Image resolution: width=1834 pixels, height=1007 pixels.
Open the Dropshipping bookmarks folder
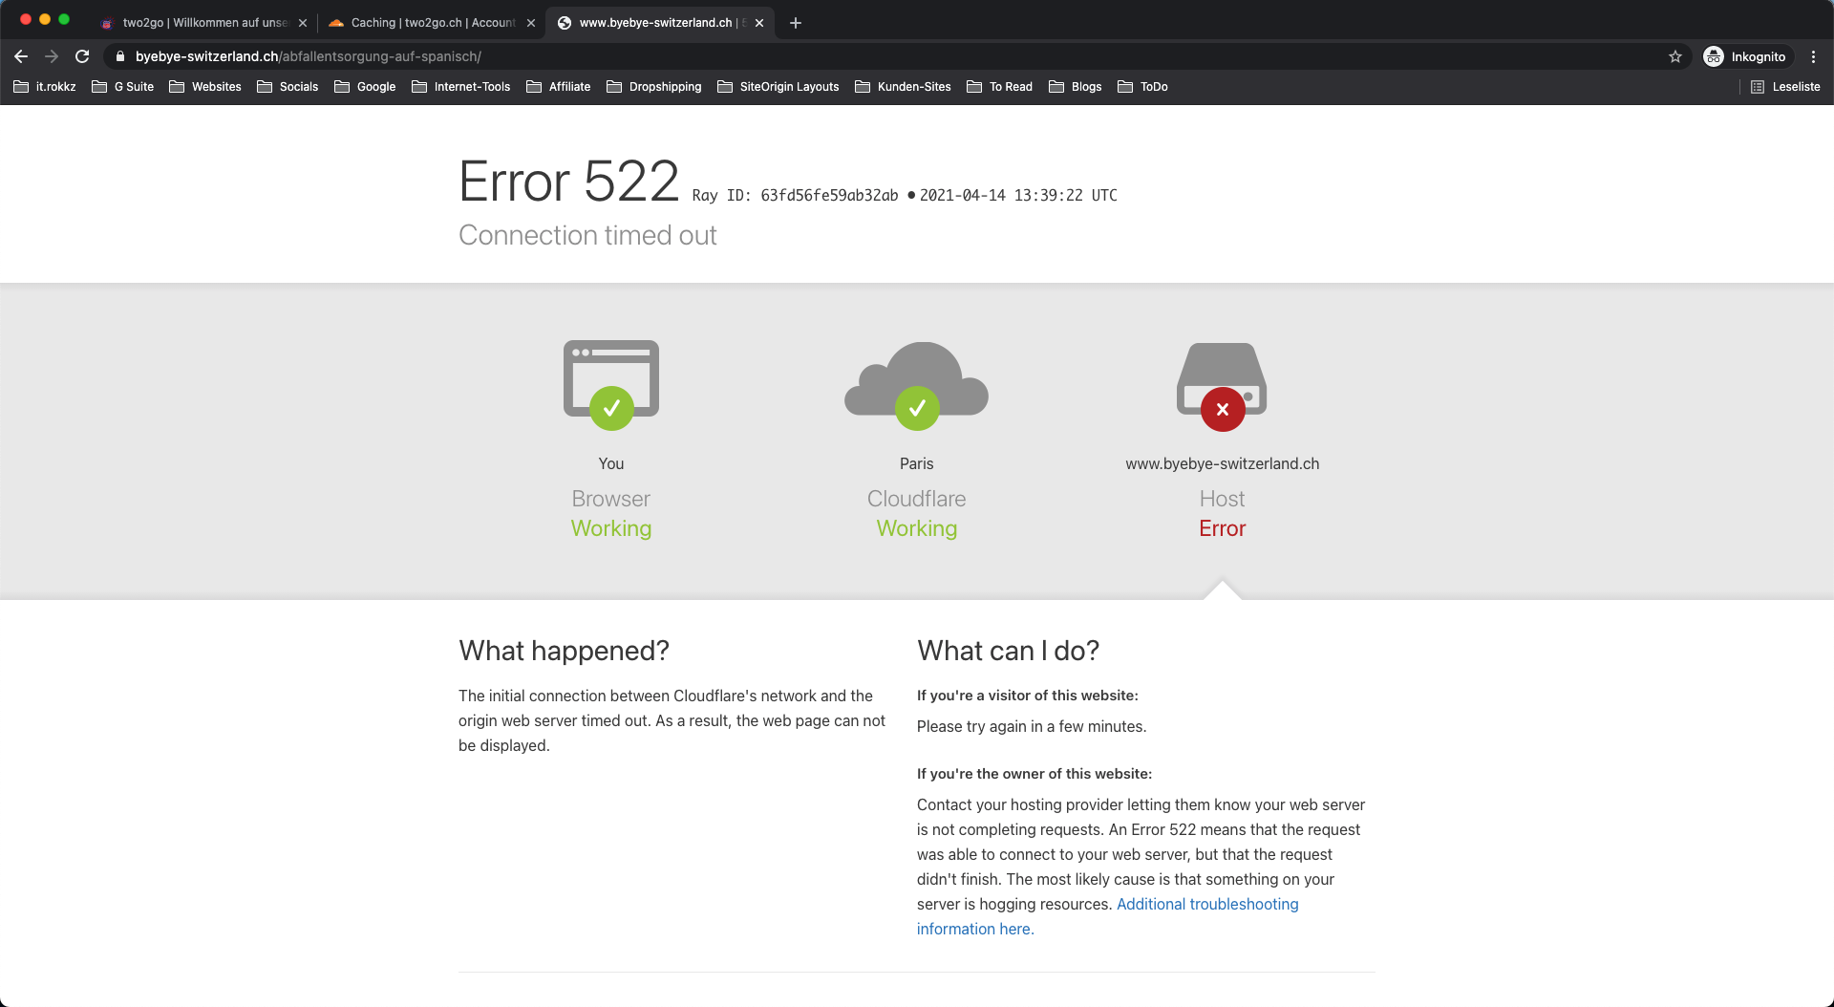coord(654,87)
